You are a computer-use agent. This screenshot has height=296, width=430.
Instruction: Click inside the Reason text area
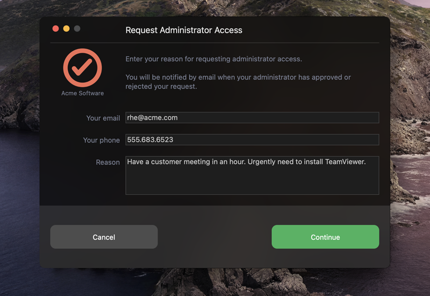pos(252,175)
